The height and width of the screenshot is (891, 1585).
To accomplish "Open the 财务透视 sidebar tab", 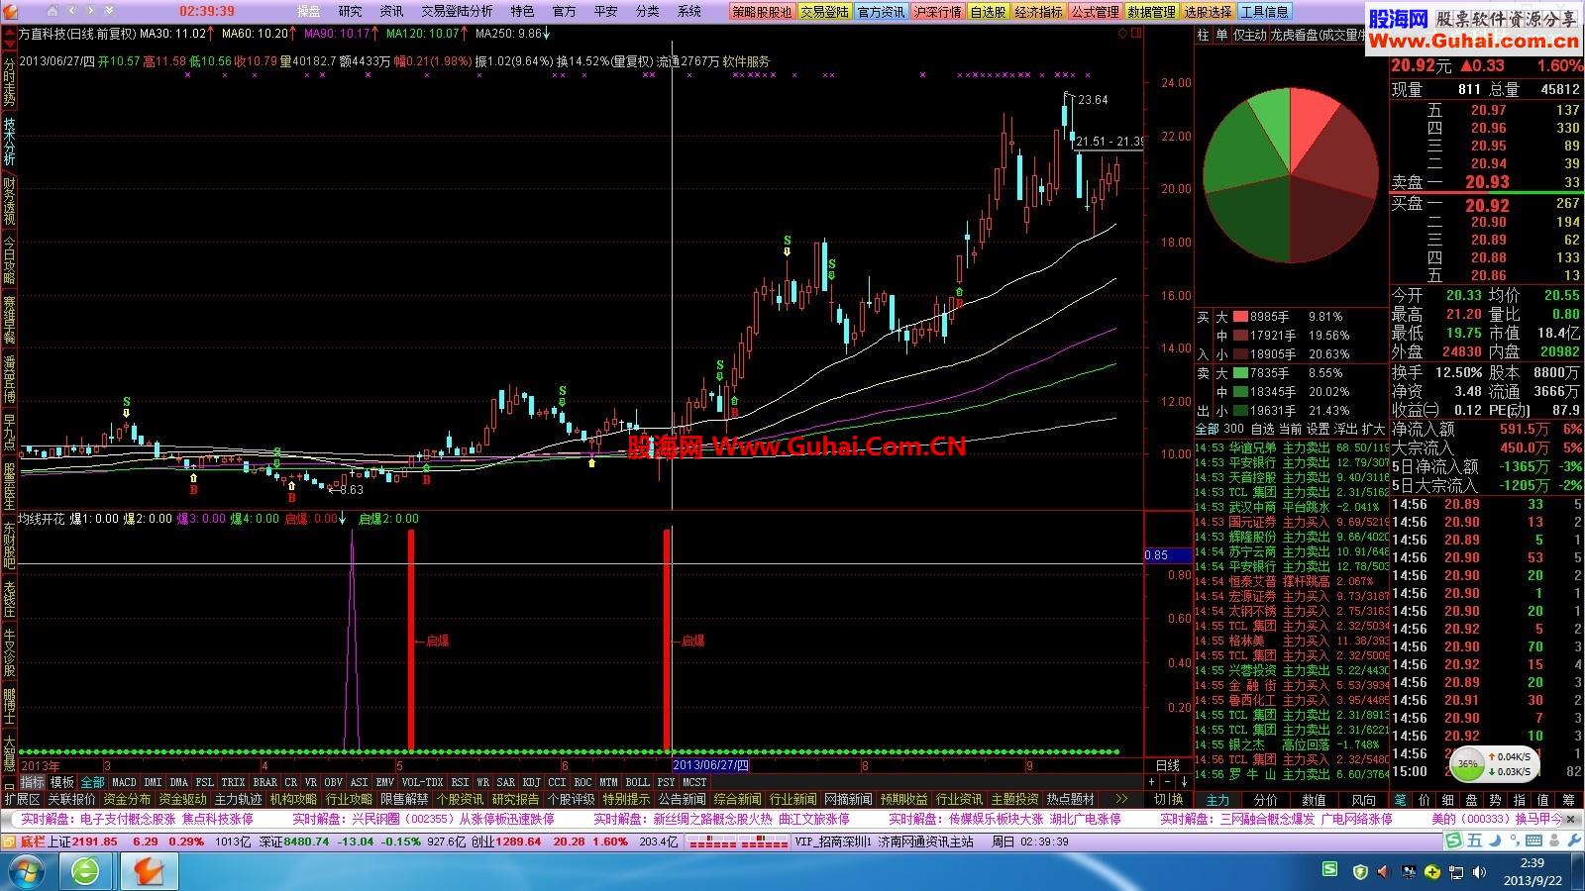I will [x=9, y=202].
